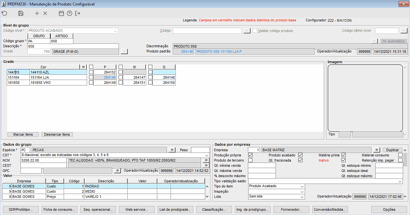Toggle Matéria prima checkbox
The height and width of the screenshot is (215, 410).
point(343,155)
